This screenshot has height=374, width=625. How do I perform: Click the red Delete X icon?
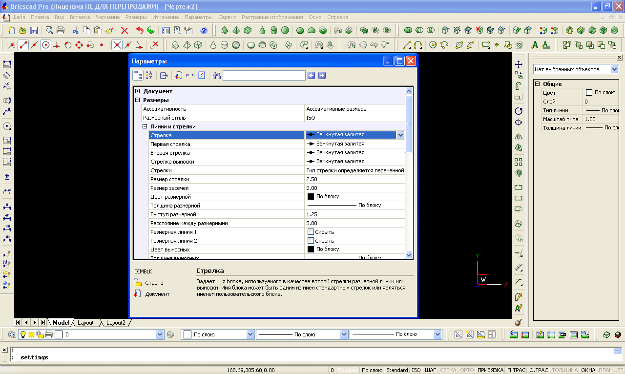click(125, 30)
